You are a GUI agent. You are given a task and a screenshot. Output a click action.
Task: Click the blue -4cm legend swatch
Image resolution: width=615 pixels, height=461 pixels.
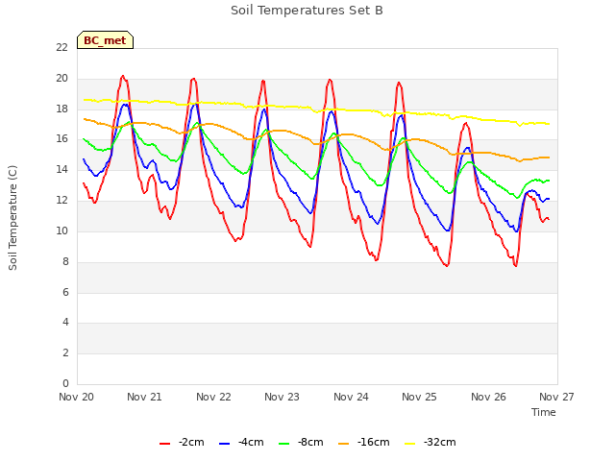point(224,444)
